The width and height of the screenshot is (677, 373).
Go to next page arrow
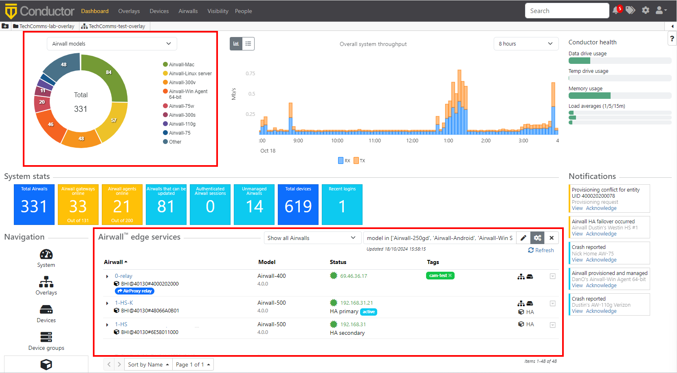coord(119,364)
